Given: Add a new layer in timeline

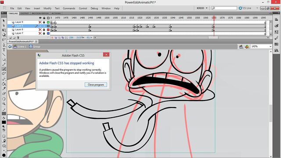Looking at the screenshot, I should click(x=10, y=38).
